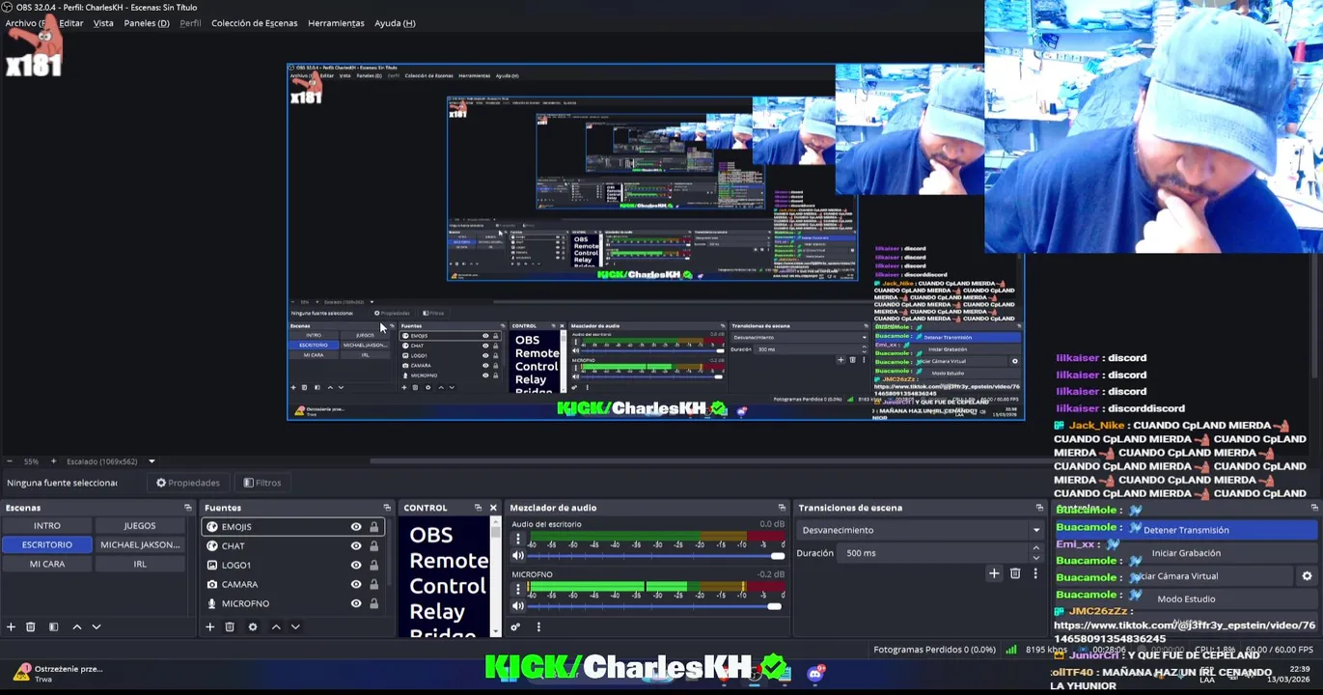Delete selected scene using trash icon

[31, 627]
